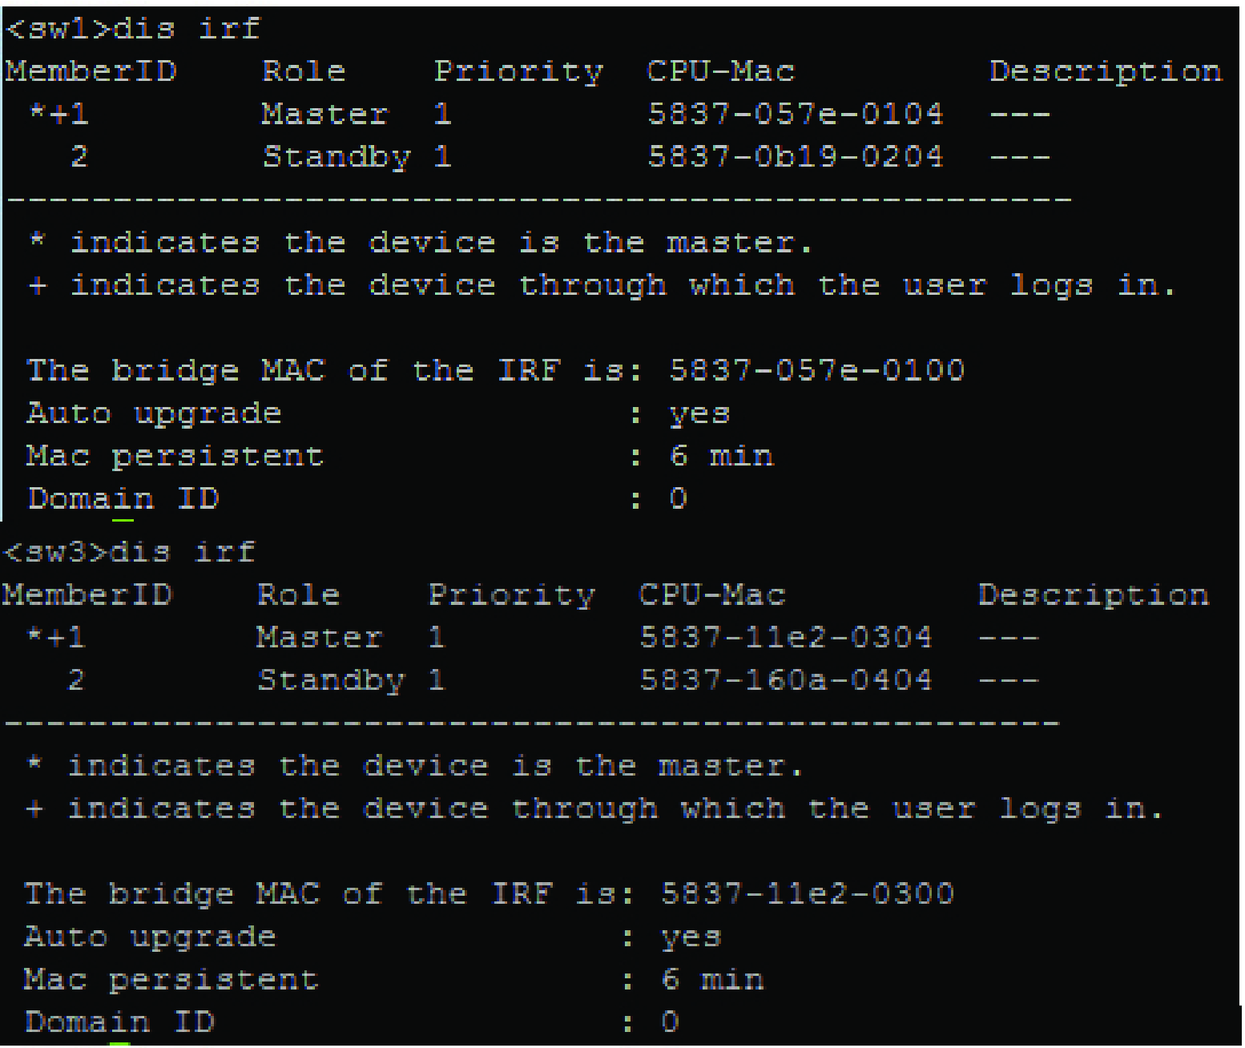Click the sw1 'dis irf' command line
The image size is (1245, 1048).
[x=133, y=29]
